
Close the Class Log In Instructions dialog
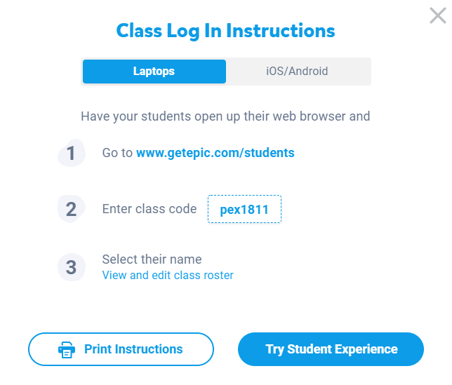(x=437, y=15)
